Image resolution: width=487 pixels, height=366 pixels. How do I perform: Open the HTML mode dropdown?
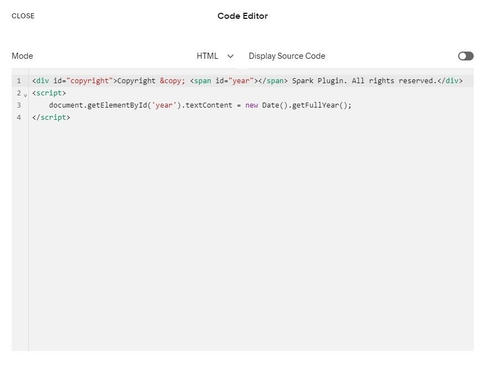point(208,56)
